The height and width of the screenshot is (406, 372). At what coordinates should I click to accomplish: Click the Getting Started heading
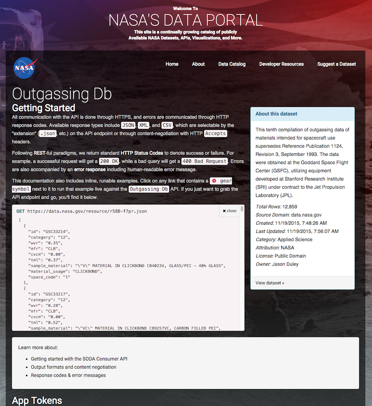click(x=44, y=108)
